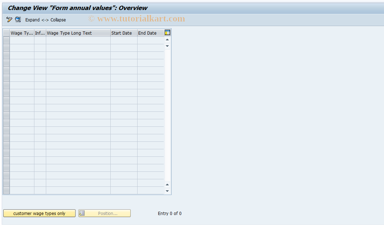Toggle display/change mode pencil icon
This screenshot has width=384, height=225.
point(9,20)
